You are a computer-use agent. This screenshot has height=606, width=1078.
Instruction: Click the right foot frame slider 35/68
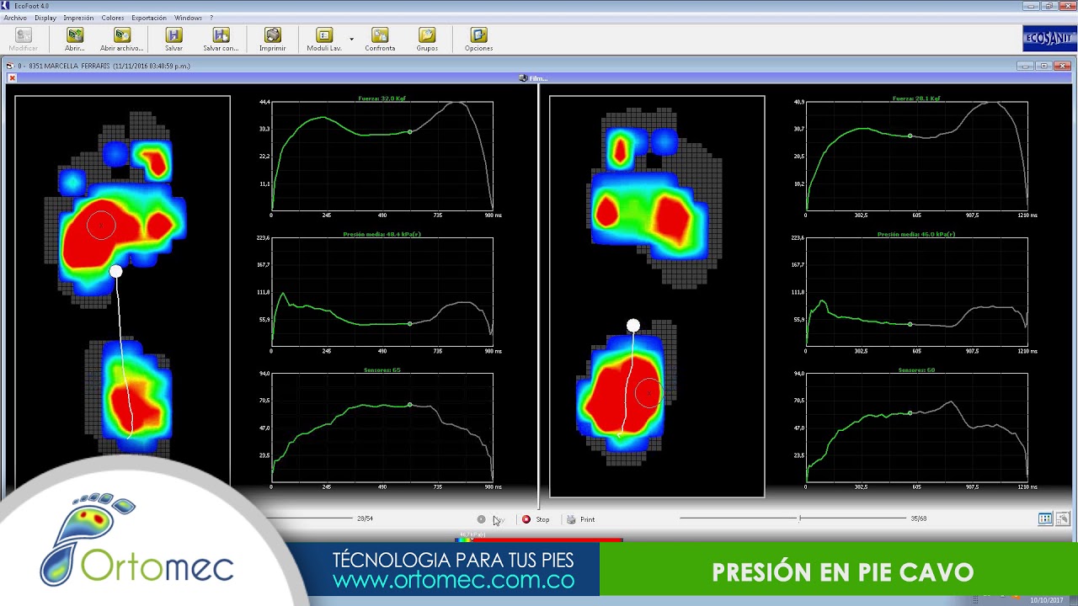792,518
